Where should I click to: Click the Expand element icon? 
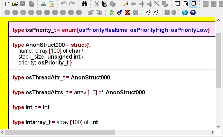point(99,13)
